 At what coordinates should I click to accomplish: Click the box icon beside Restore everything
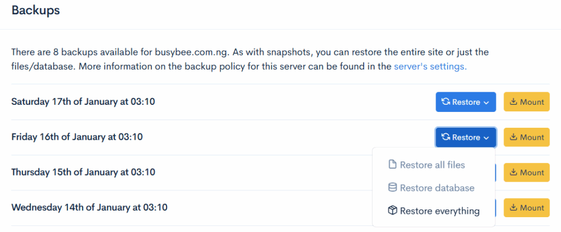(x=392, y=211)
